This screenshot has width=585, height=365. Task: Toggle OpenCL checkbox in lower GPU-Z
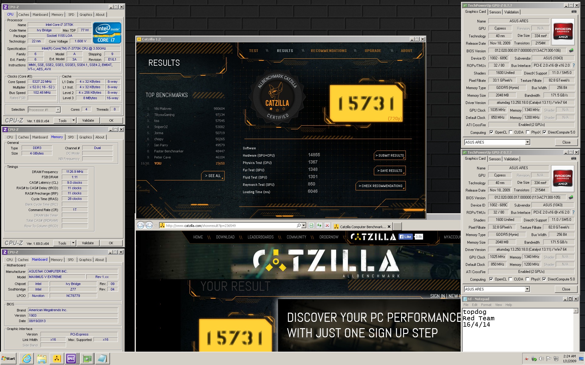[491, 279]
